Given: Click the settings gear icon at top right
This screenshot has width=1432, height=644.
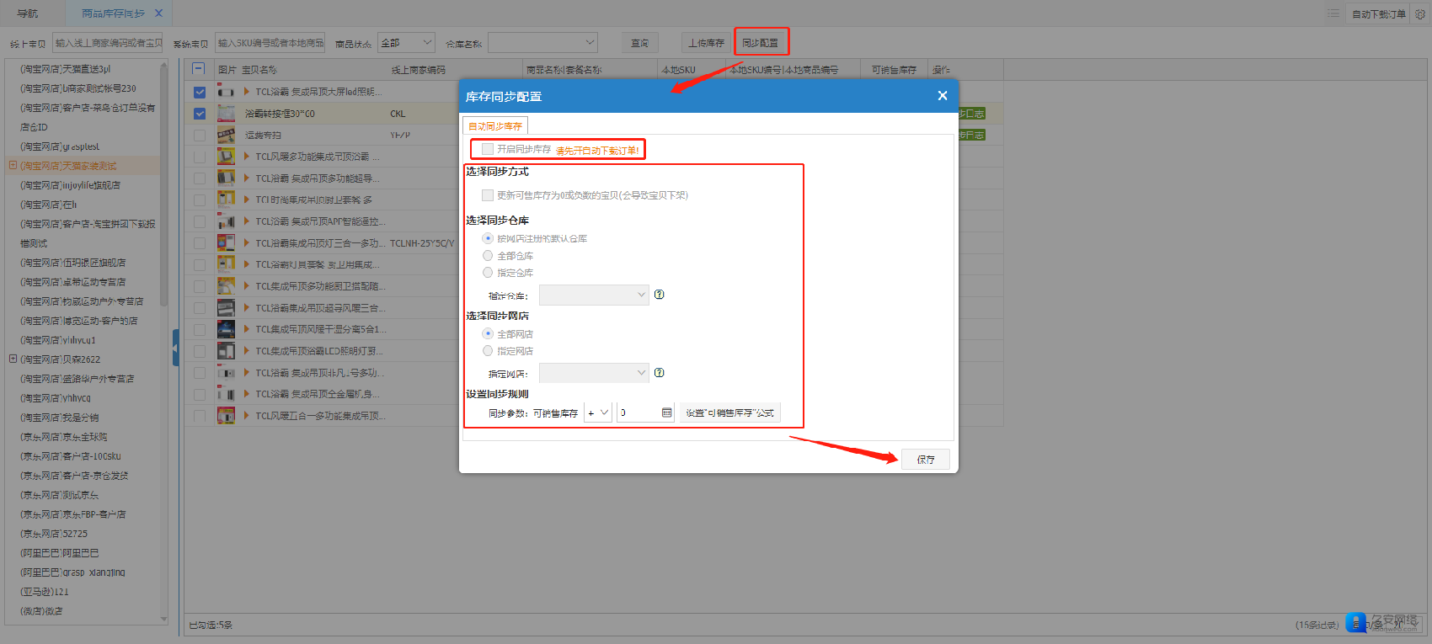Looking at the screenshot, I should [1420, 13].
